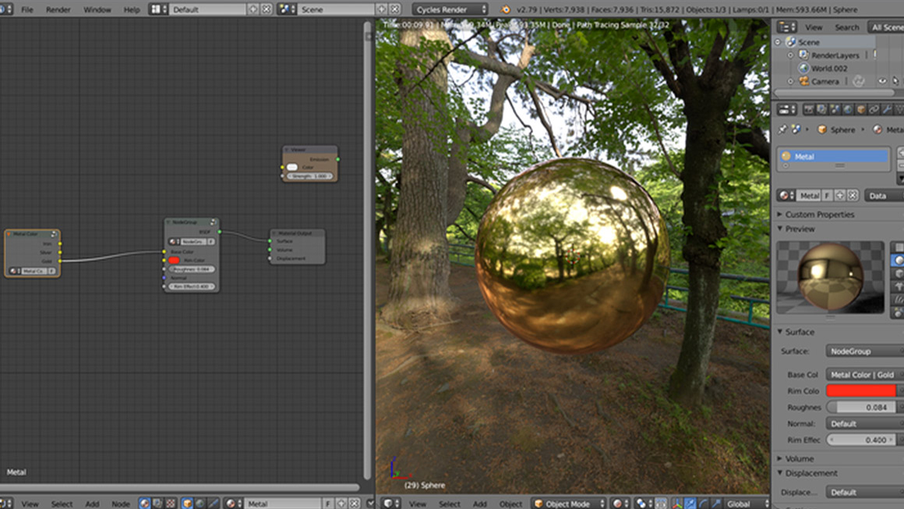Delete the current screen layout
This screenshot has width=904, height=509.
click(267, 9)
